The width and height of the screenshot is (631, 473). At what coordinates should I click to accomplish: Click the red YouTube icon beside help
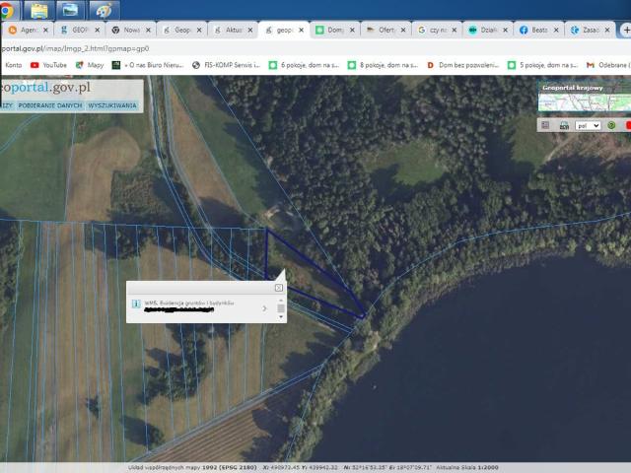627,125
